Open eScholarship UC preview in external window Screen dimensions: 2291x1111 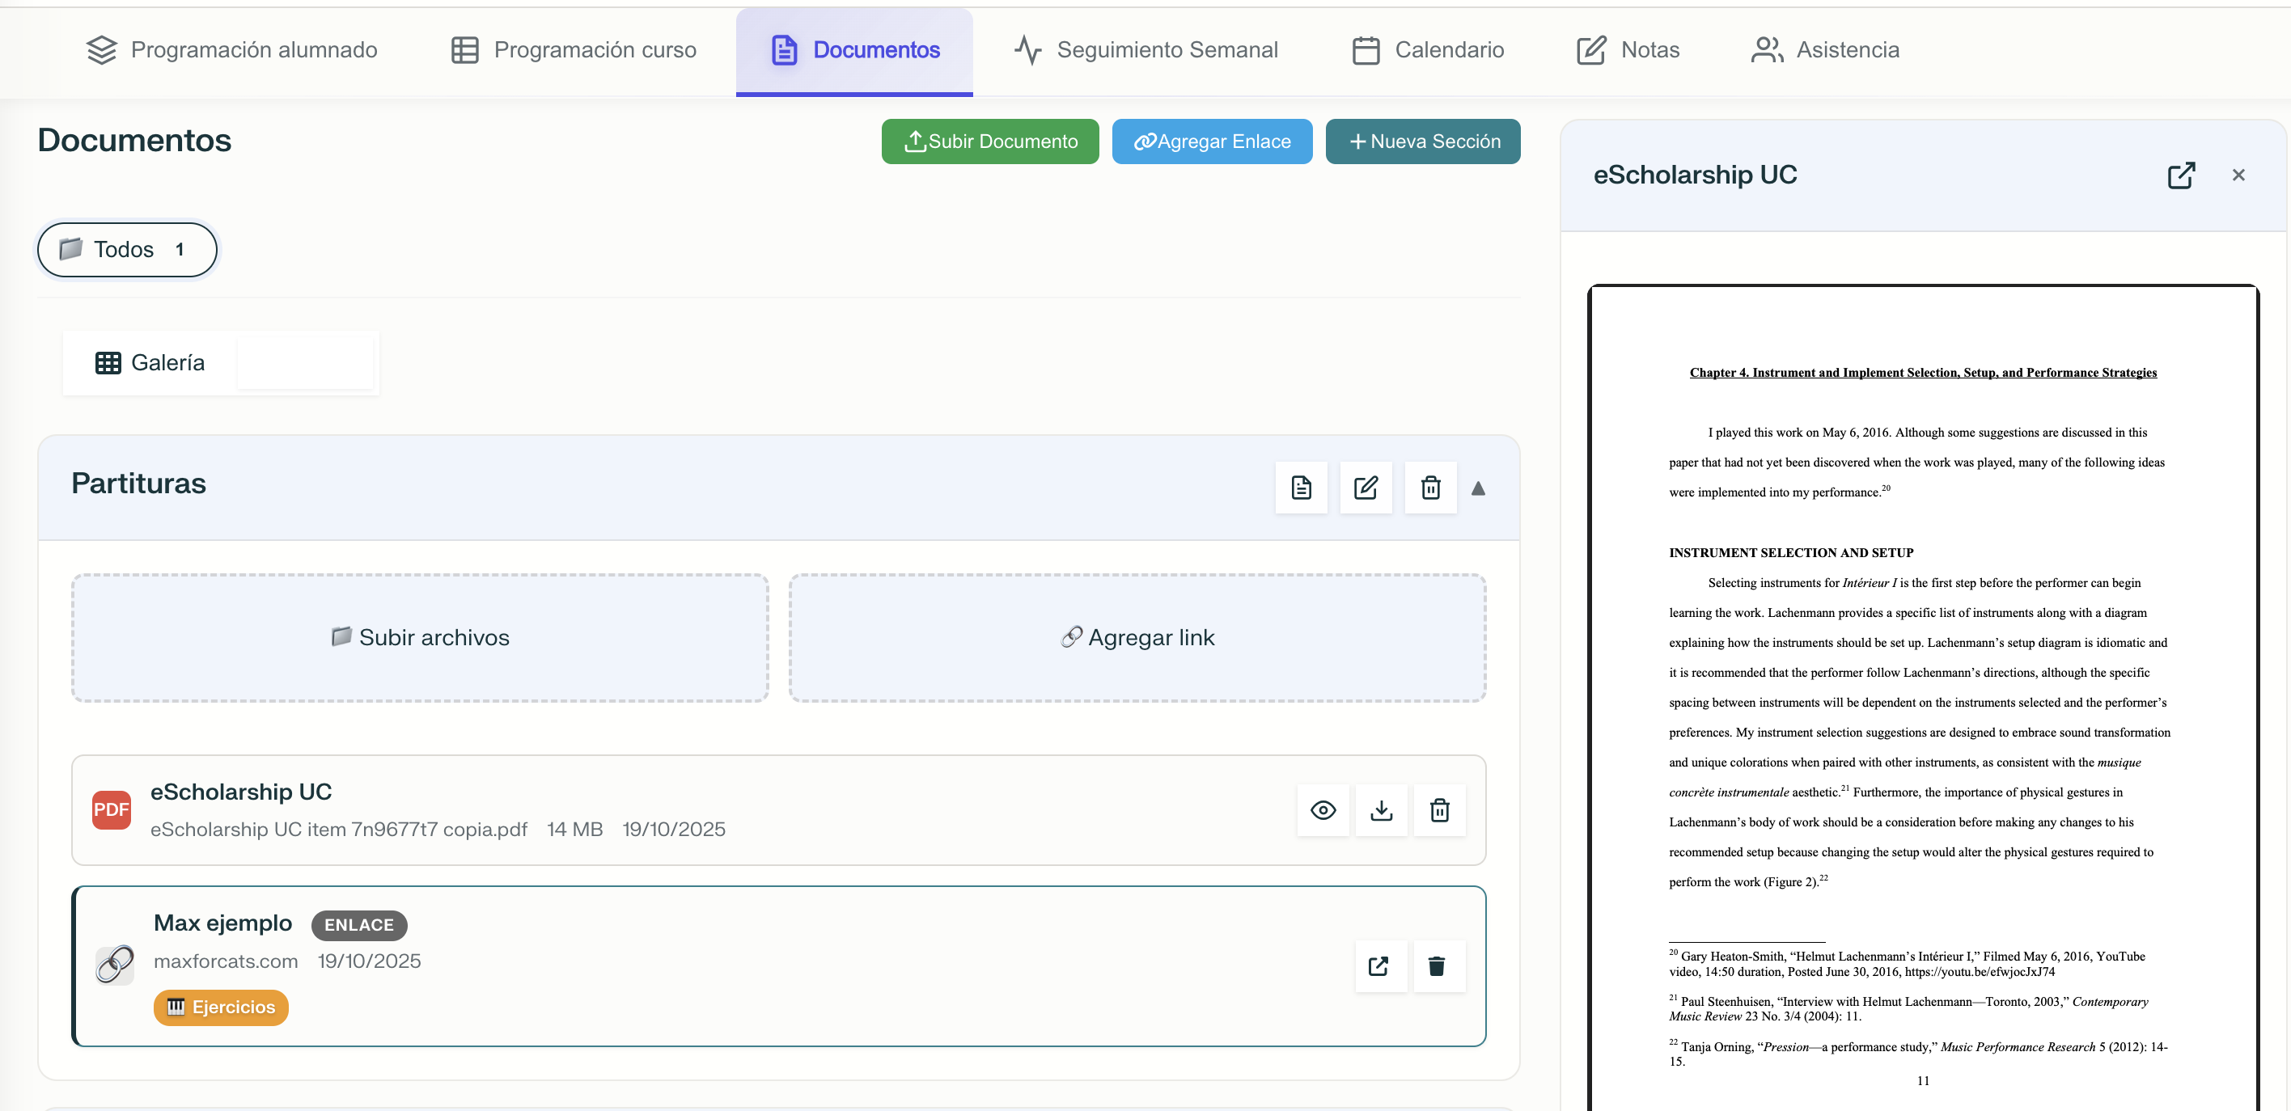2181,175
